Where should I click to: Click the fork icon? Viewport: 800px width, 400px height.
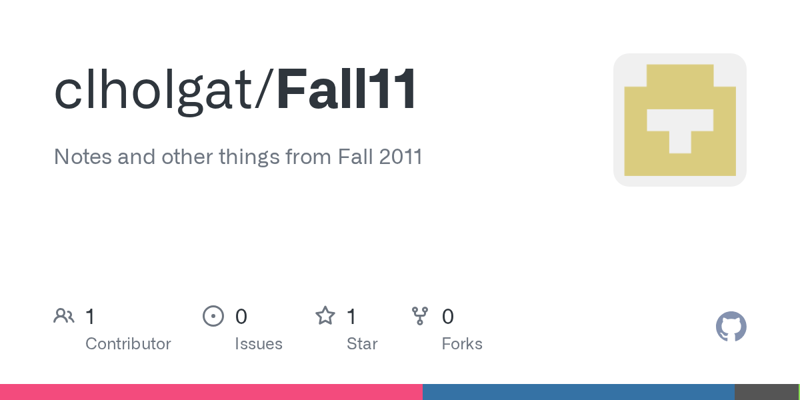420,316
